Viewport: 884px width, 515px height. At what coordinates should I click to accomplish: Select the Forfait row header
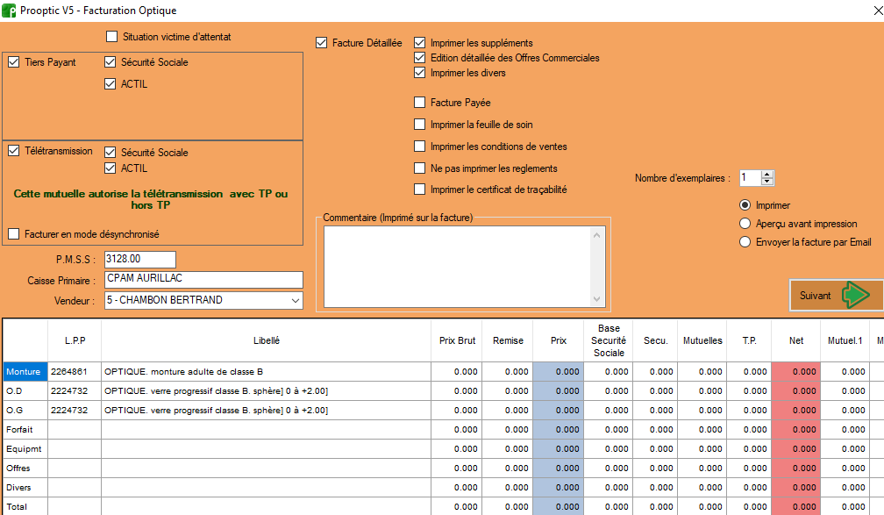point(25,429)
